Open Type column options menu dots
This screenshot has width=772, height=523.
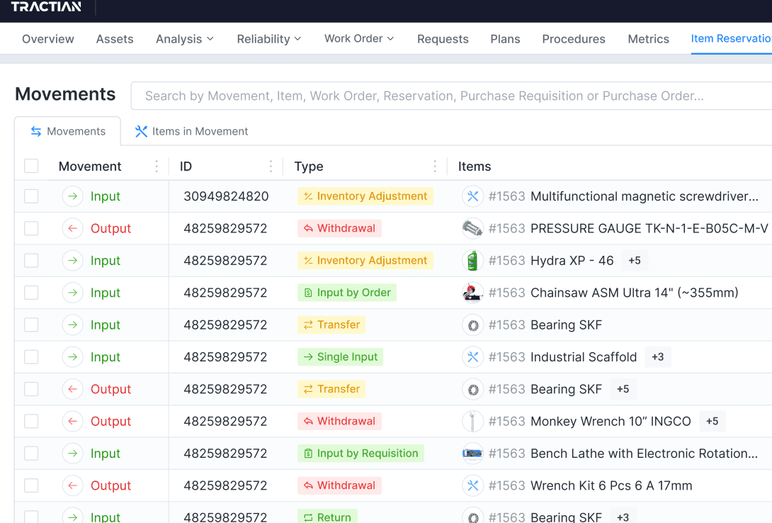[435, 167]
